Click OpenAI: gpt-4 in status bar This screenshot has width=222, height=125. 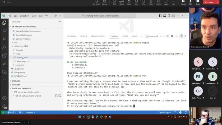165,112
